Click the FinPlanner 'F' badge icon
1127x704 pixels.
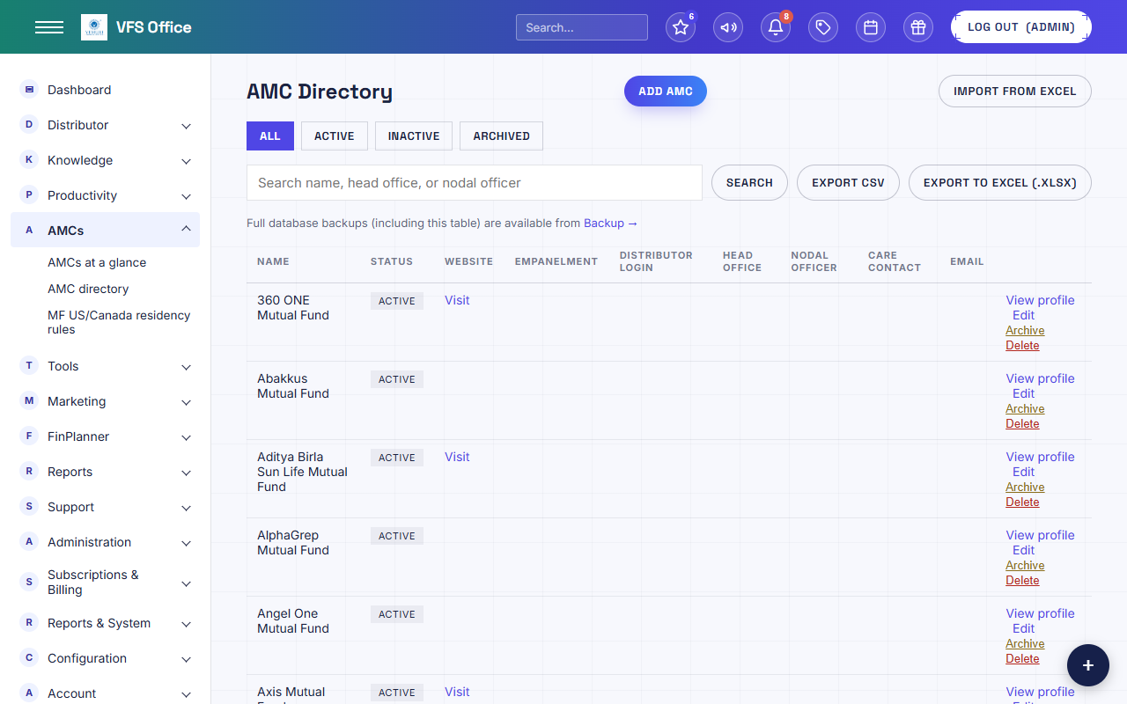[x=29, y=436]
